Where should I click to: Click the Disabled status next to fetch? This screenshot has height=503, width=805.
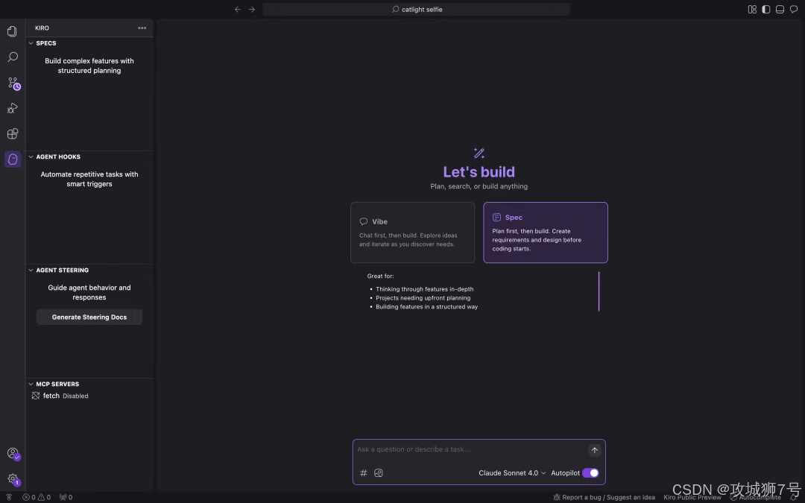click(x=75, y=396)
